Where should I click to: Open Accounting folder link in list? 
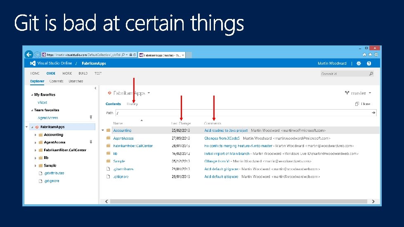(122, 130)
